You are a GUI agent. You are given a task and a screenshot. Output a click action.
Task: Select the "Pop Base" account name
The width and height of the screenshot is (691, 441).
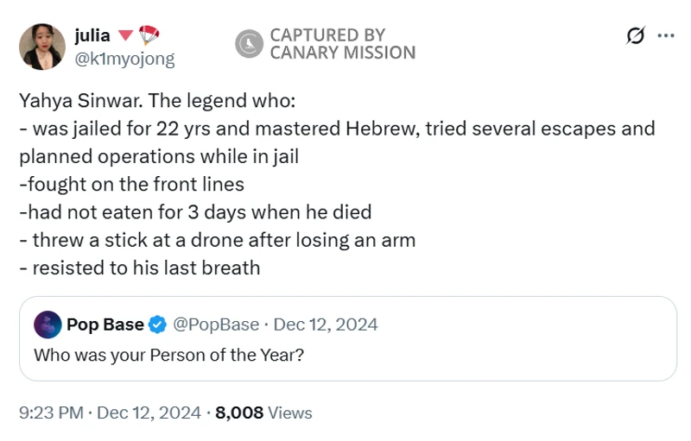pyautogui.click(x=105, y=324)
